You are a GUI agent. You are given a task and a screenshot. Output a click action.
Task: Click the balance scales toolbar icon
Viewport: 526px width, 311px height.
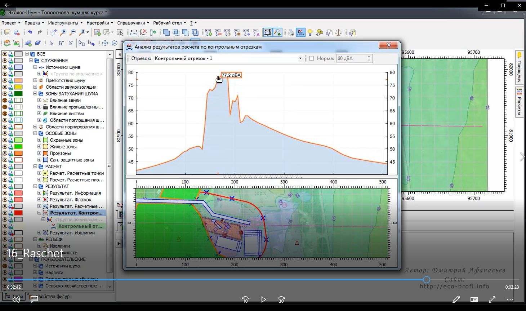[x=339, y=32]
